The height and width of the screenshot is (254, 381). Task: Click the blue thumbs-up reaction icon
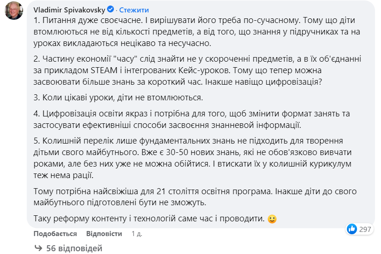[352, 229]
